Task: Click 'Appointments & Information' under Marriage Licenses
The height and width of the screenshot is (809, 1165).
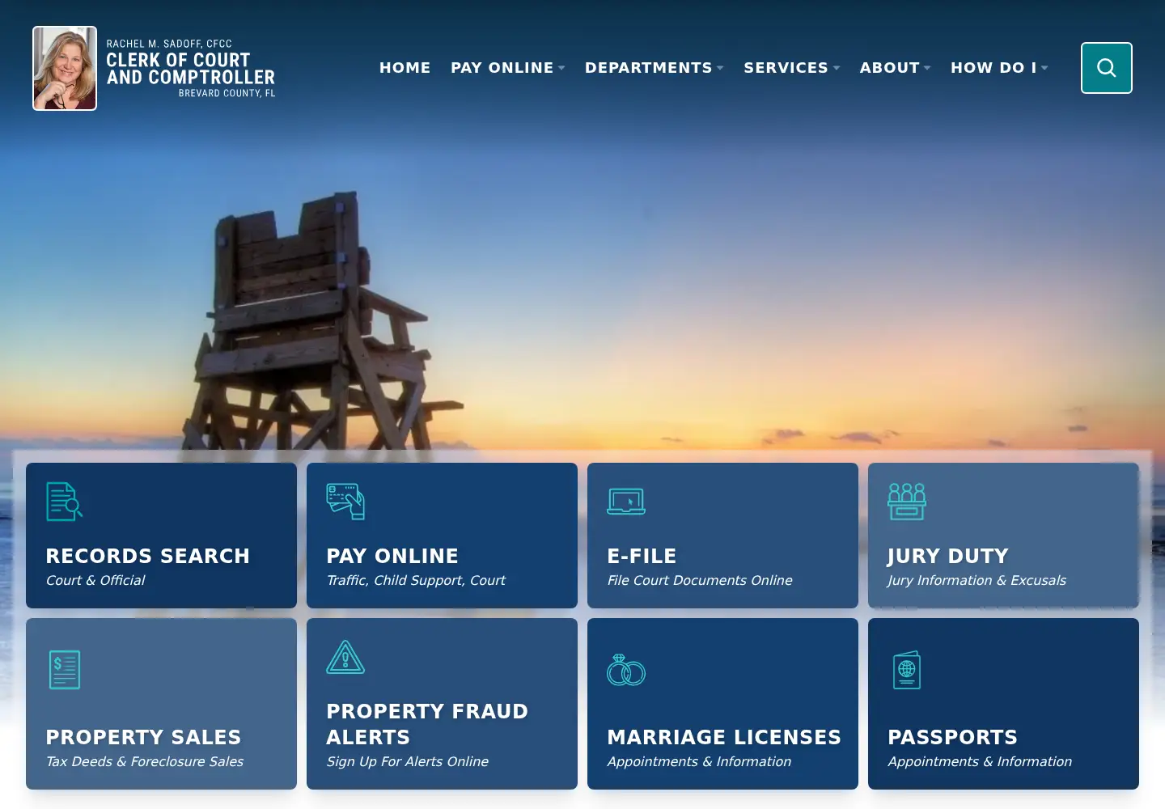Action: 699,761
